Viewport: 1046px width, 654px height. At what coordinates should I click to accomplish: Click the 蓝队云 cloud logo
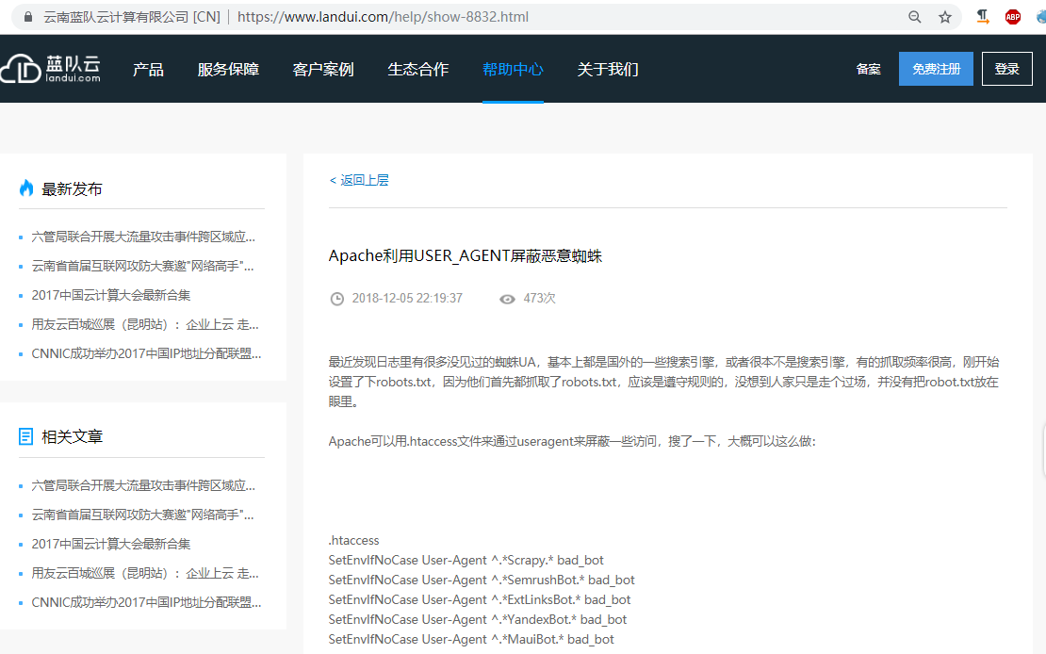click(x=50, y=69)
